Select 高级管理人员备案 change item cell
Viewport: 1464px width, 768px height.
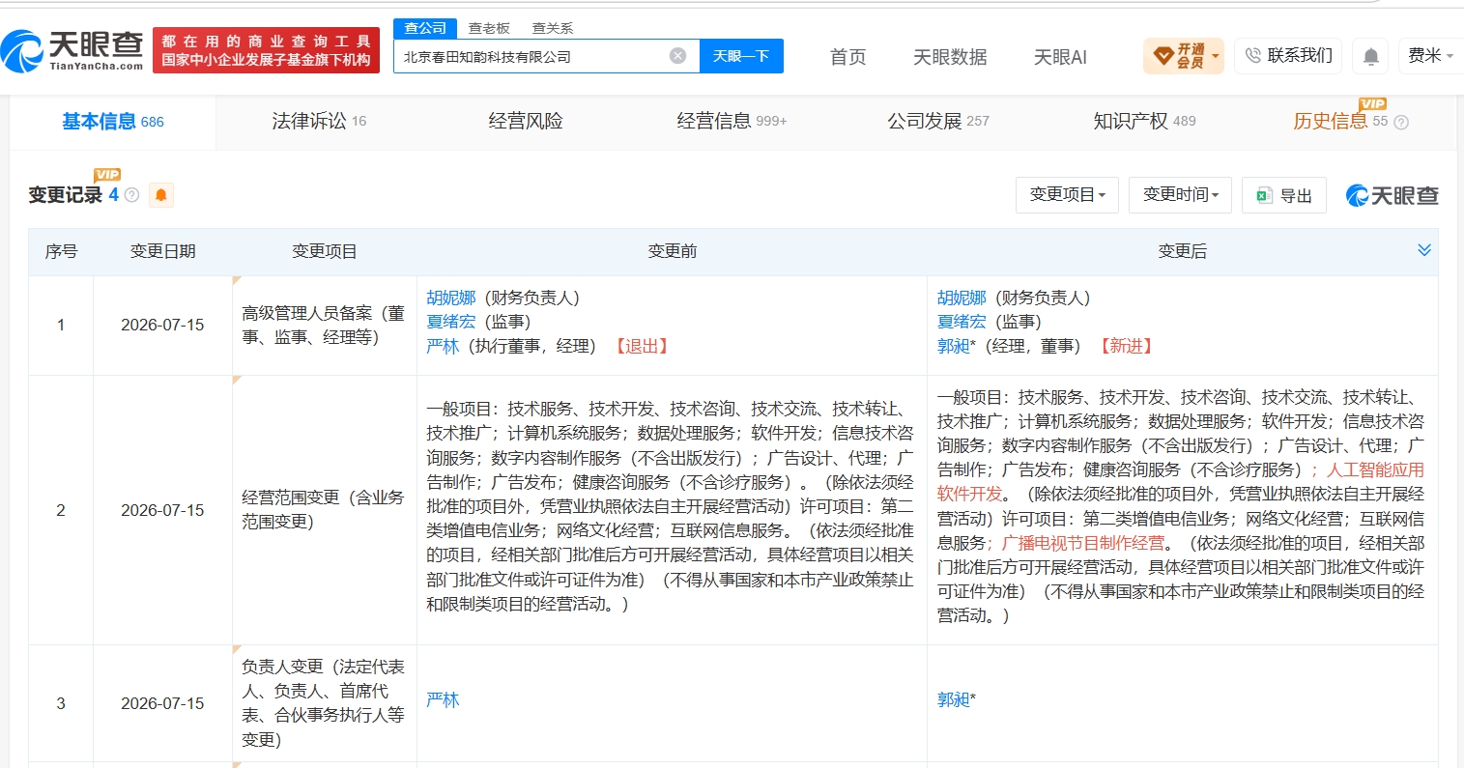point(324,326)
